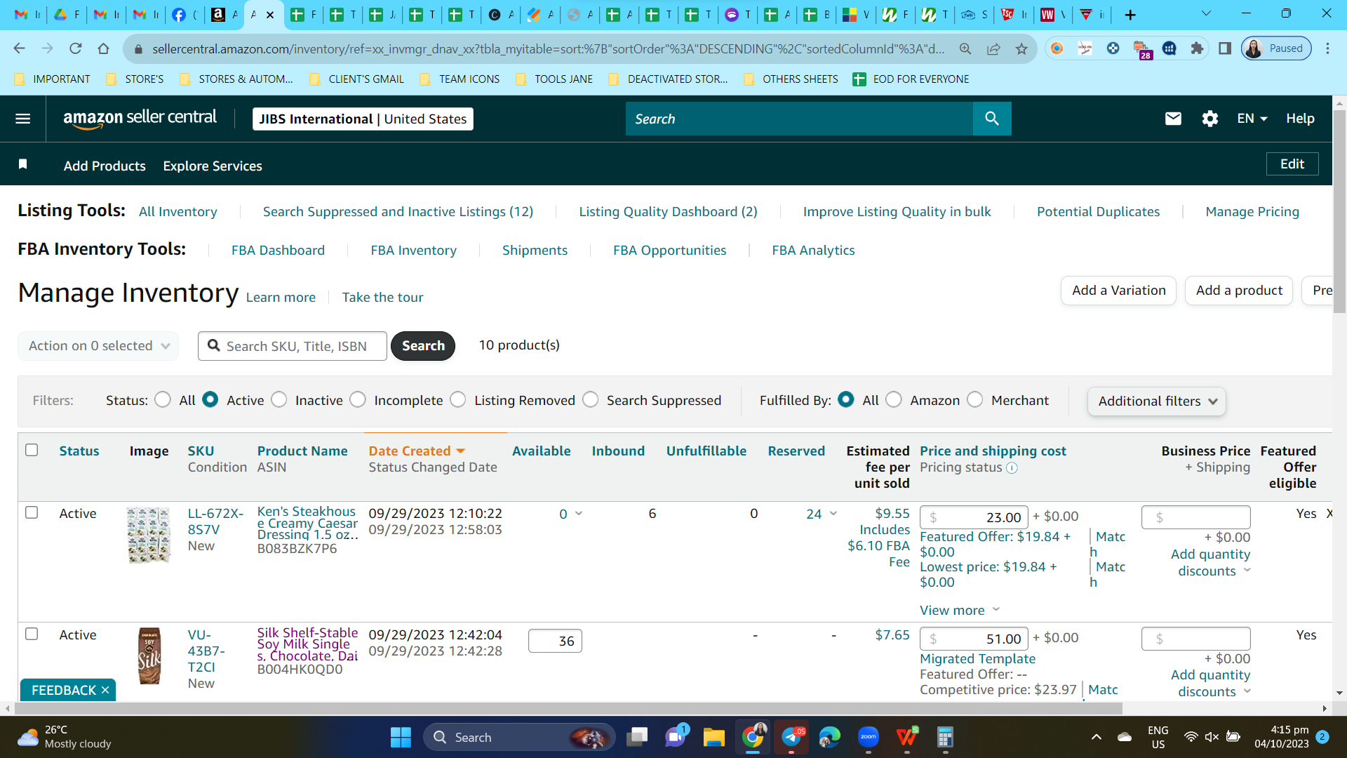Click the Add a Variation button
This screenshot has height=758, width=1347.
point(1118,291)
